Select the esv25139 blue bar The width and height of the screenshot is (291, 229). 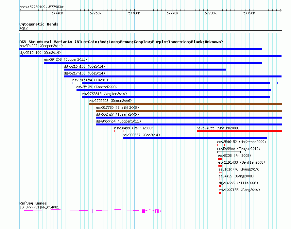[x=174, y=90]
